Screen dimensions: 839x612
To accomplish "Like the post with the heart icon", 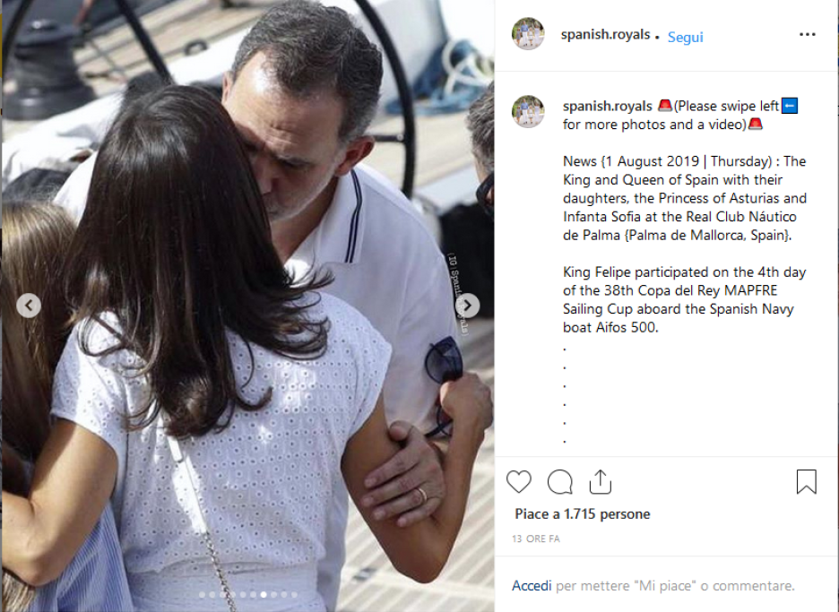I will [518, 481].
